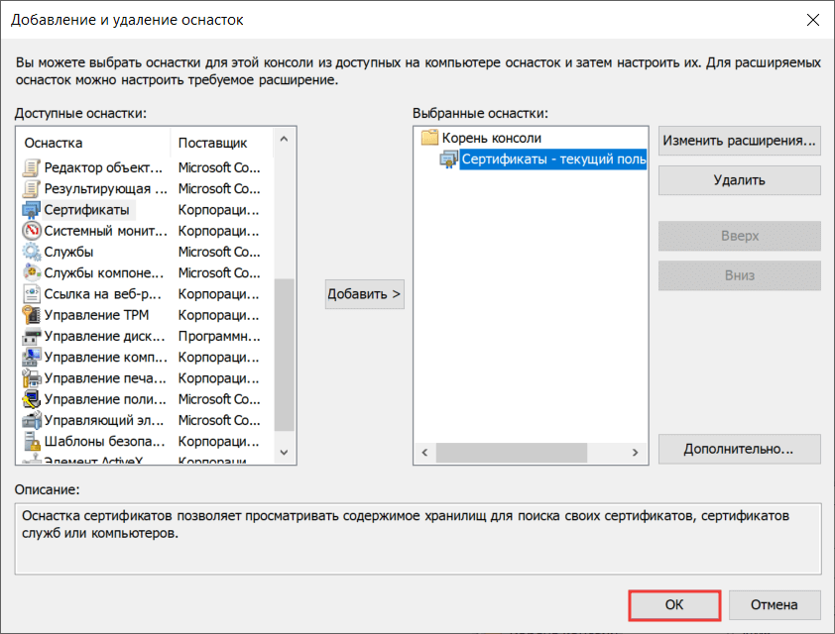This screenshot has width=835, height=634.
Task: Select the Шаблоны безопасности icon
Action: coord(30,442)
